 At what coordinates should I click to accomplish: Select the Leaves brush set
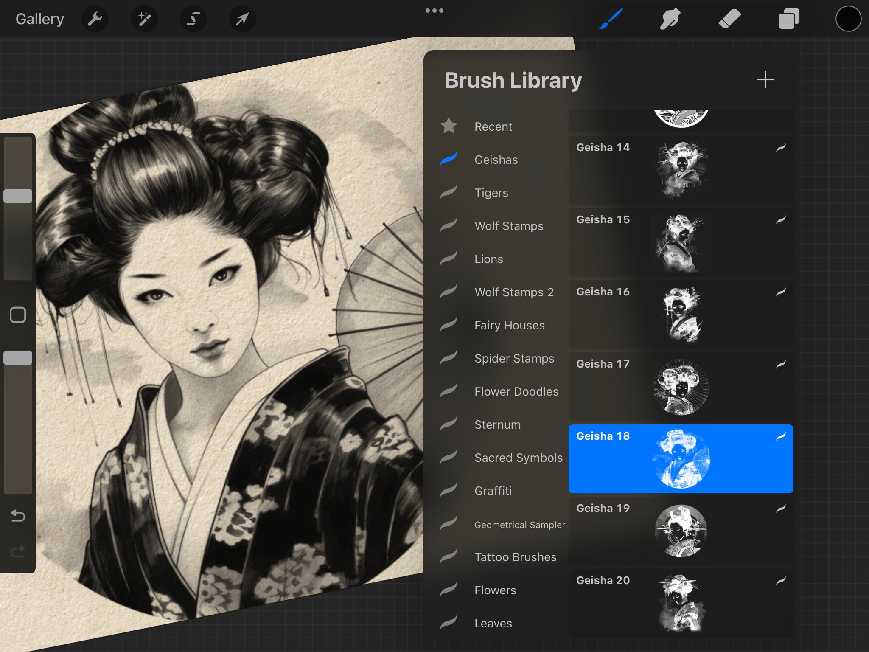point(493,623)
